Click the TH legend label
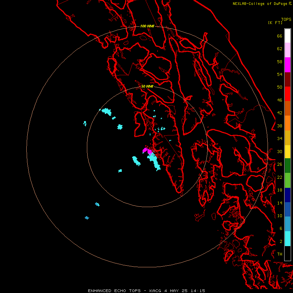This screenshot has height=293, width=293. click(280, 254)
